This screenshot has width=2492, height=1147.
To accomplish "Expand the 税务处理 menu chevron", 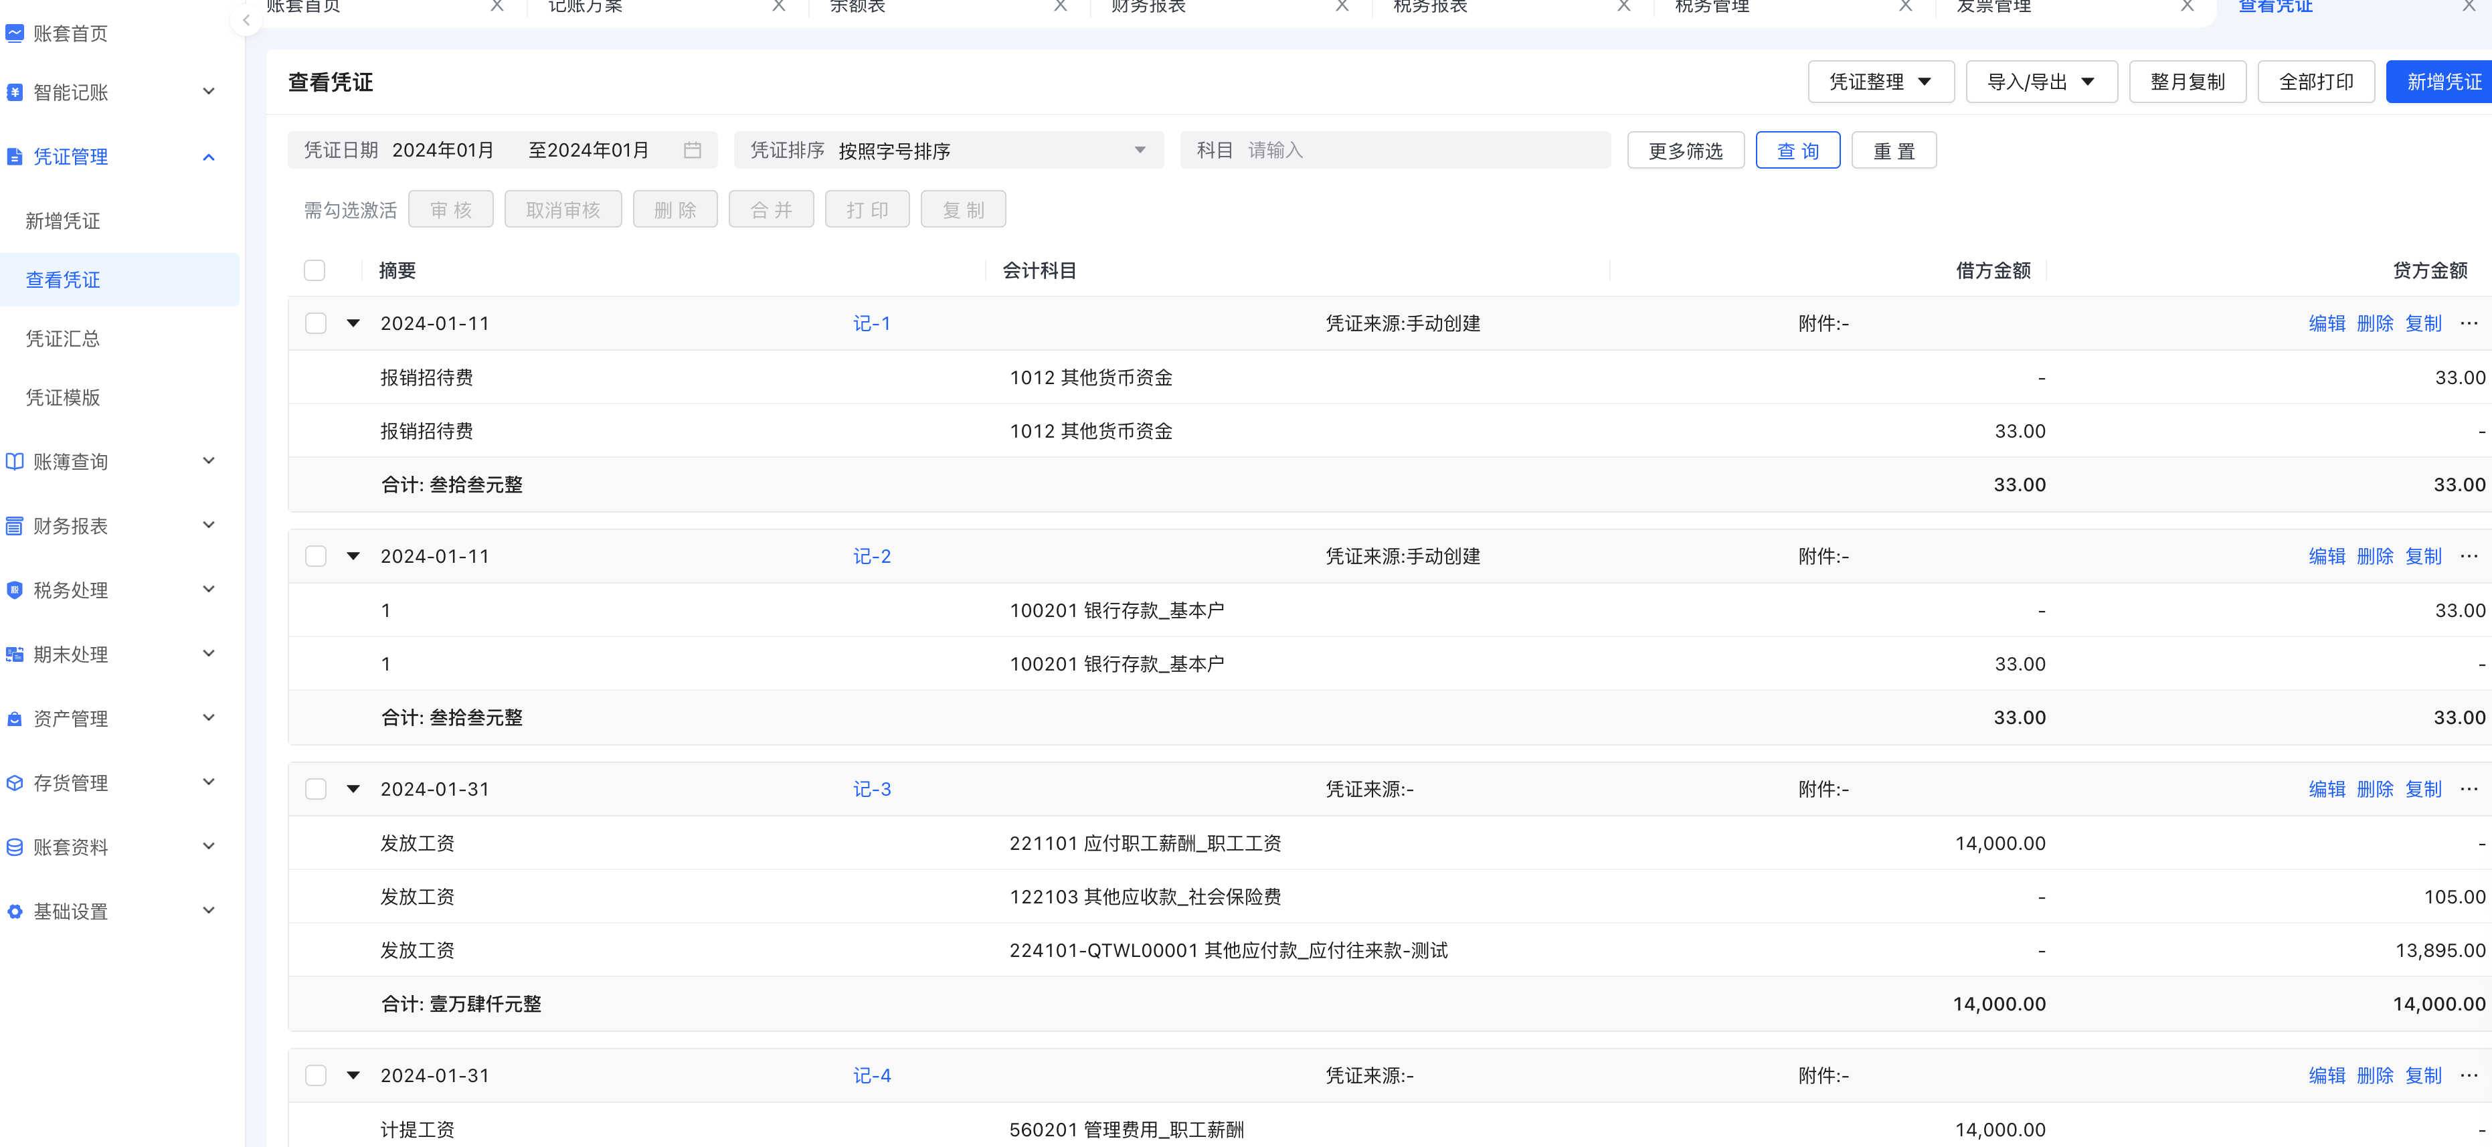I will tap(208, 590).
